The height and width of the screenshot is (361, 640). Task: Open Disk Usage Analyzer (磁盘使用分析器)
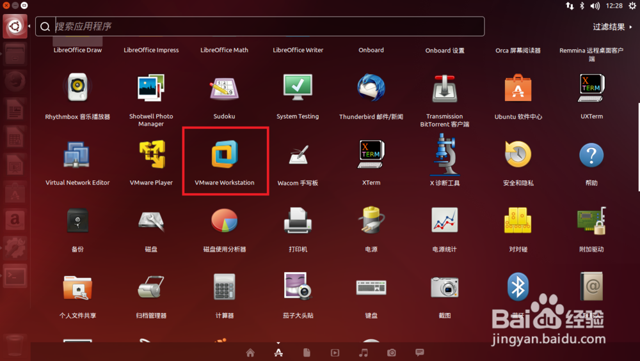click(224, 220)
